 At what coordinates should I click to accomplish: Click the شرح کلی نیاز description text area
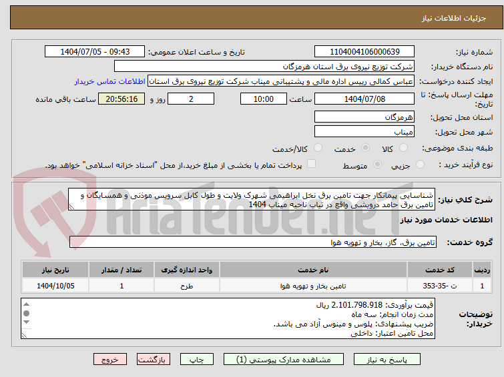tap(252, 200)
